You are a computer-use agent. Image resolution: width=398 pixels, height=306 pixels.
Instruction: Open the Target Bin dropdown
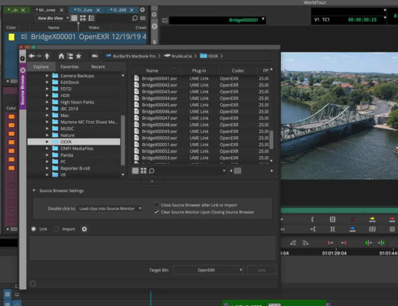coord(208,270)
